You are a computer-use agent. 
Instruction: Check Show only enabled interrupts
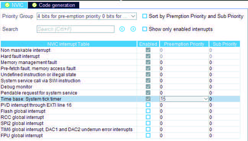pos(145,29)
